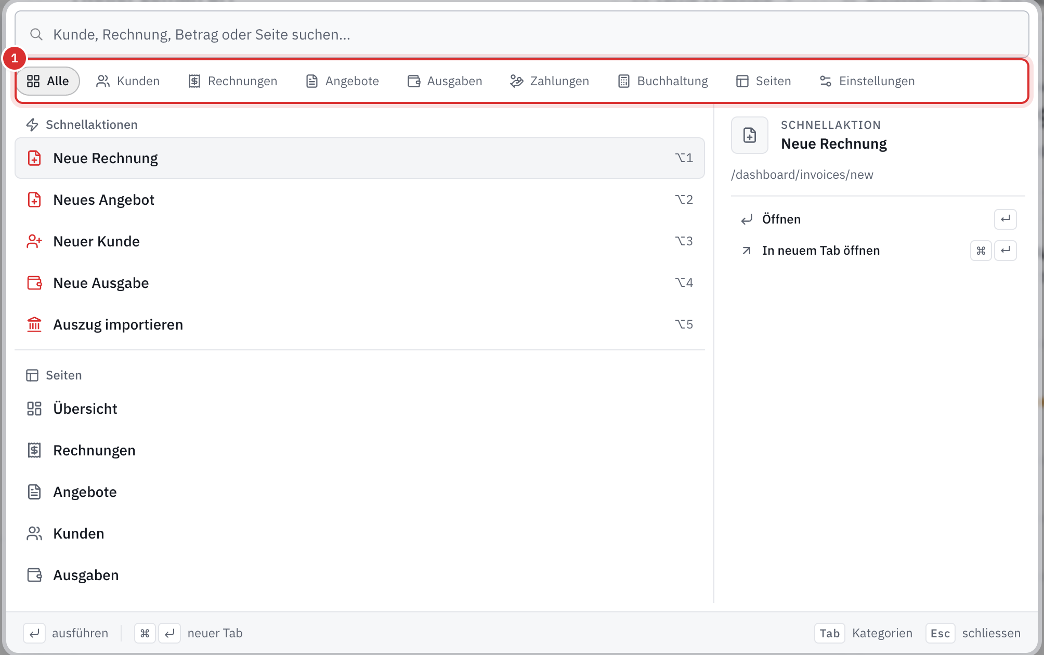Viewport: 1044px width, 655px height.
Task: Click the Esc key hint to schliessen
Action: (940, 633)
